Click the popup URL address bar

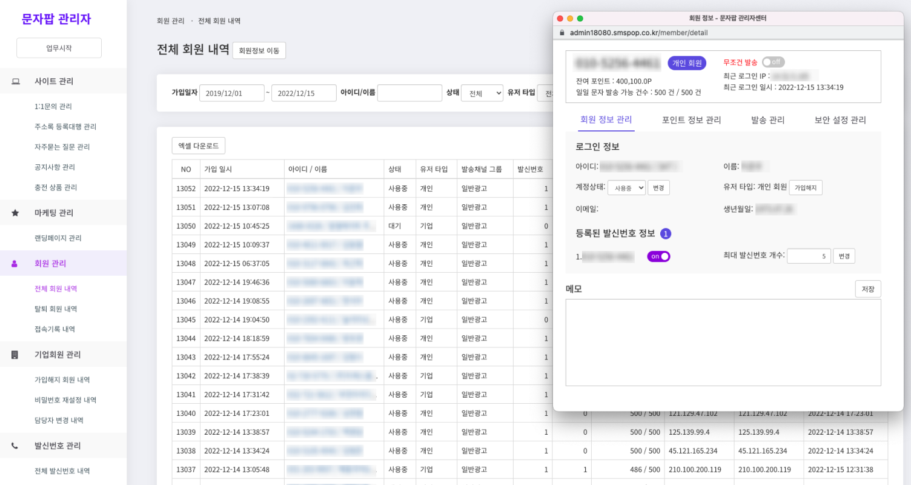tap(728, 32)
